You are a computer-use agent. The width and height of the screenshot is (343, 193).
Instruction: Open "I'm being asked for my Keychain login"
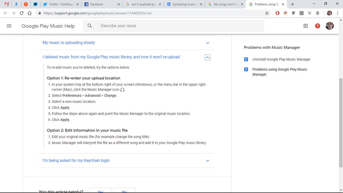(x=76, y=160)
